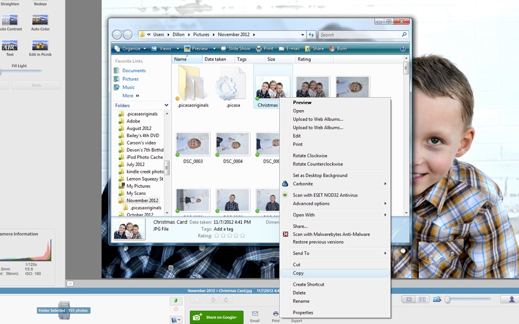The image size is (519, 324).
Task: Click the Redeye tool label
Action: [x=40, y=4]
